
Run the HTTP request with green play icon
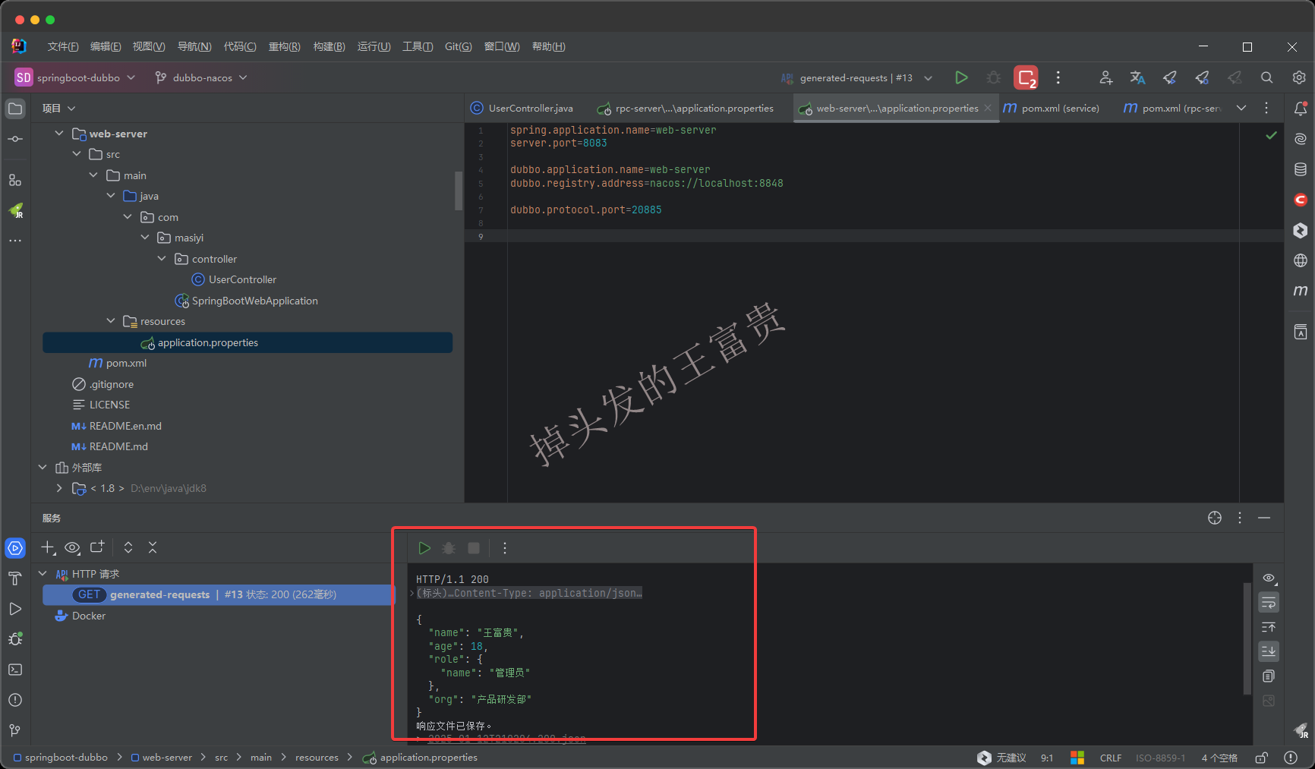[424, 548]
